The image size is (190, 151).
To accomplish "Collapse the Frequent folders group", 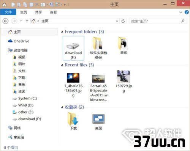I will [x=62, y=32].
